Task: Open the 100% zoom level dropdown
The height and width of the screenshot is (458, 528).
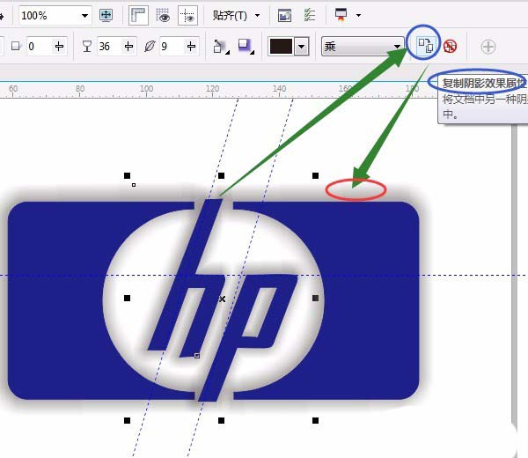Action: (x=84, y=16)
